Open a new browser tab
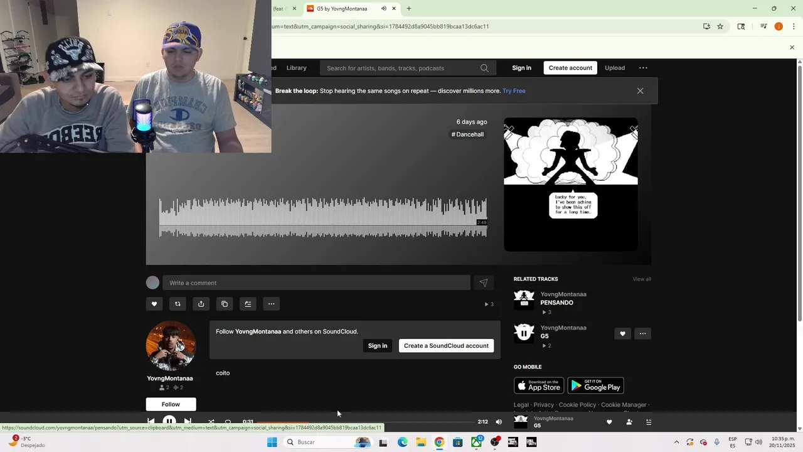Viewport: 803px width, 452px height. 409,9
